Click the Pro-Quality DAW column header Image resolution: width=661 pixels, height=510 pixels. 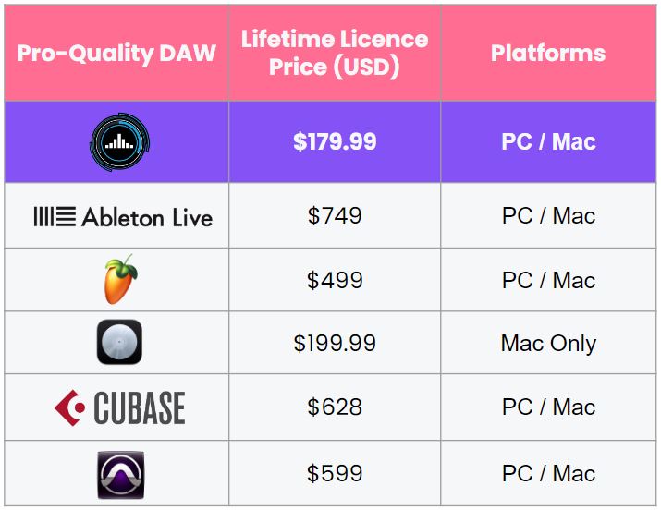coord(116,52)
